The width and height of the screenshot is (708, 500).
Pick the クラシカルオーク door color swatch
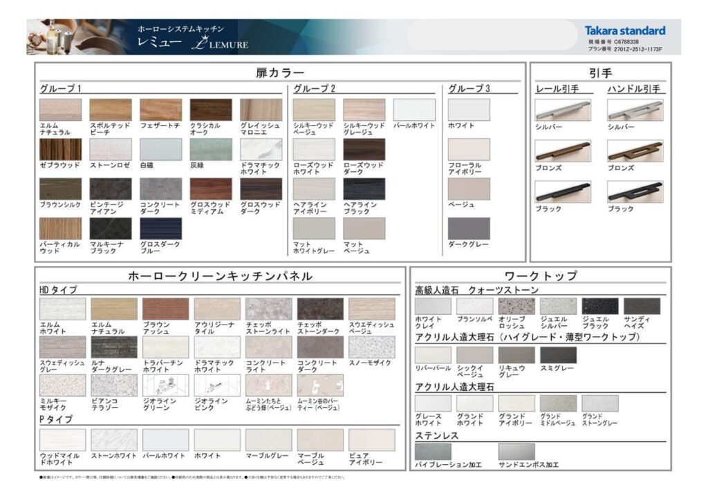coord(211,110)
